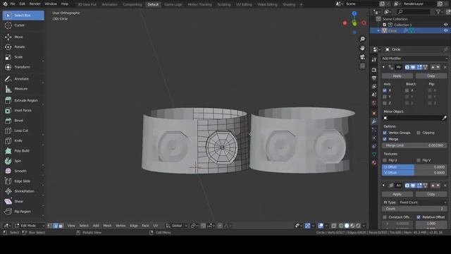Toggle camera view icon in viewport
Image resolution: width=451 pixels, height=254 pixels.
362,57
